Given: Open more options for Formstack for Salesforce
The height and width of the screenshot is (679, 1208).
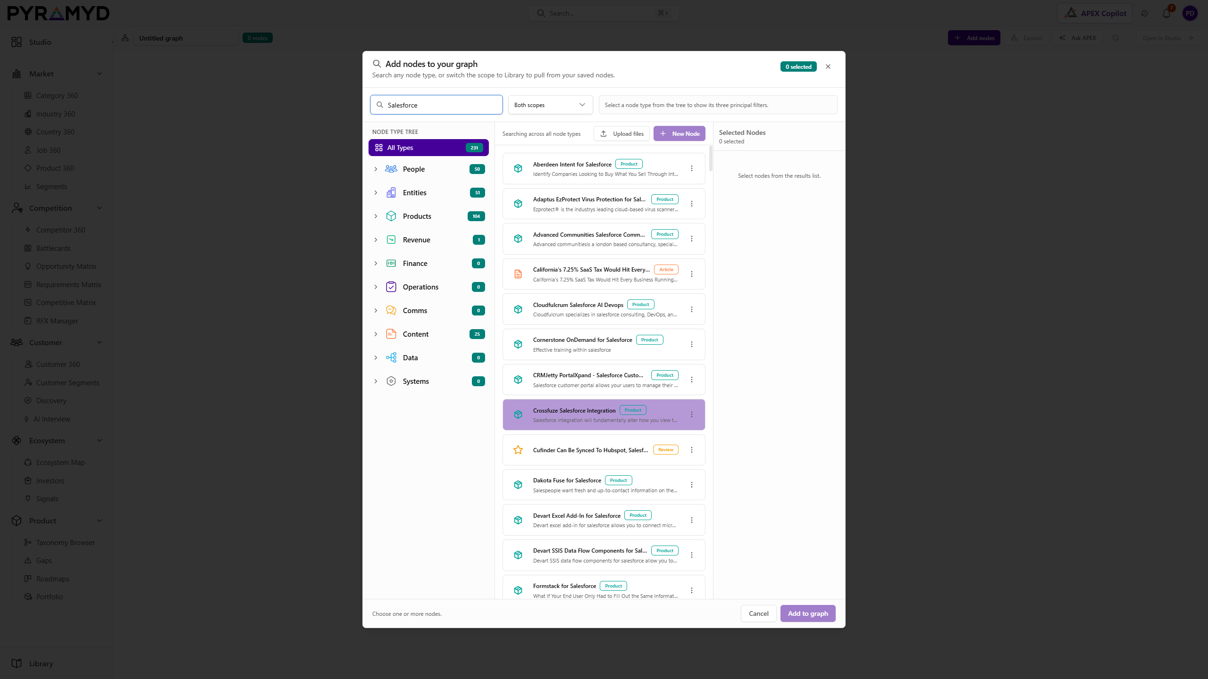Looking at the screenshot, I should 692,590.
